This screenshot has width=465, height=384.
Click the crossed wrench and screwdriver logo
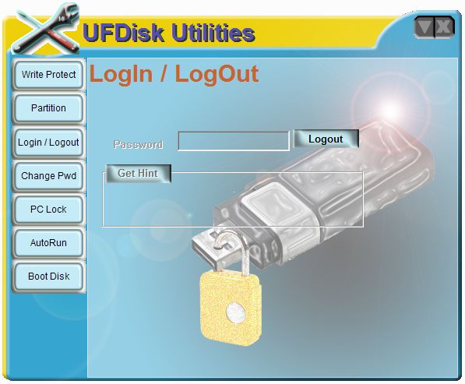[46, 30]
